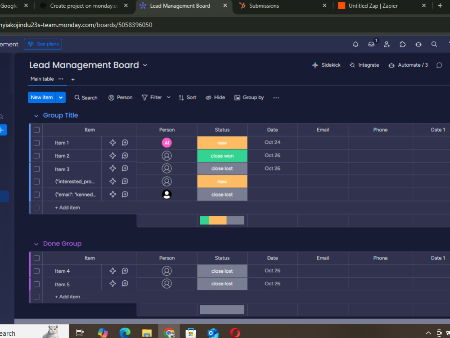Viewport: 450px width, 338px height.
Task: Click Done Group status summary bar
Action: [222, 310]
